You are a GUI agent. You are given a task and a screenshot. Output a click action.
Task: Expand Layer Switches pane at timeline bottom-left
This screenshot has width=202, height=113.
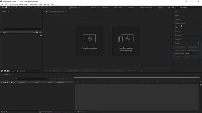[2, 112]
